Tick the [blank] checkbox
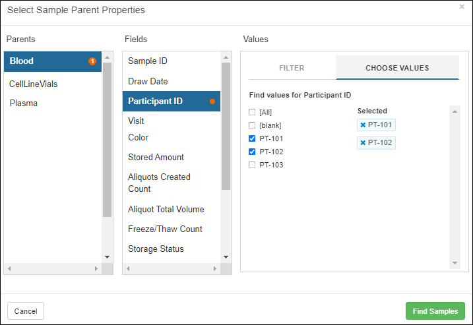Viewport: 473px width, 325px height. pyautogui.click(x=252, y=125)
